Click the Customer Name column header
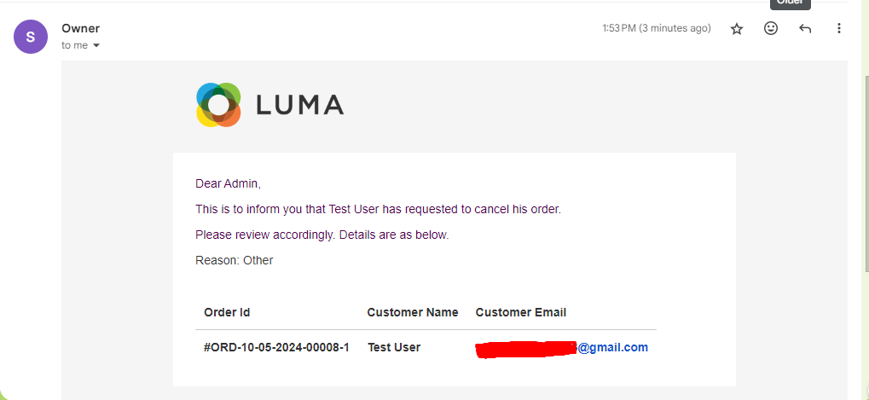This screenshot has width=869, height=400. [413, 312]
